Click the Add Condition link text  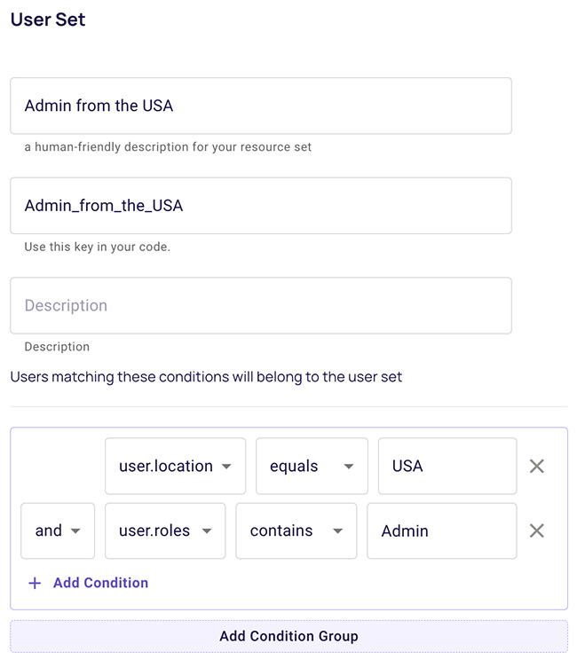coord(100,583)
